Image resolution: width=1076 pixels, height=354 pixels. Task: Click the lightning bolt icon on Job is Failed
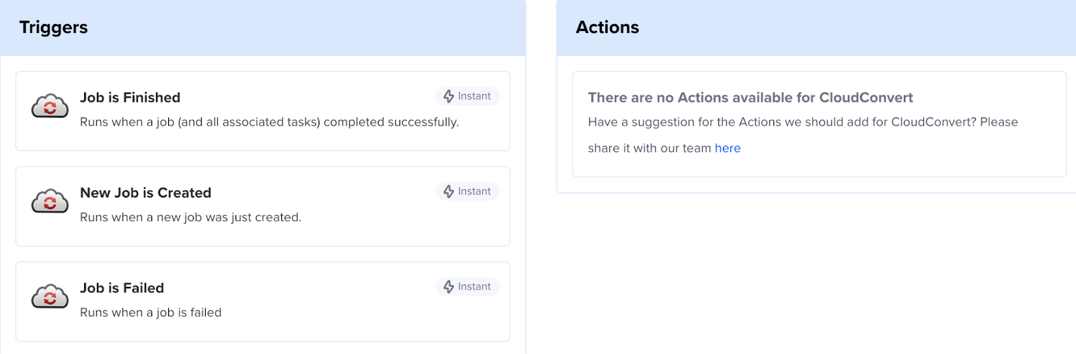[449, 287]
